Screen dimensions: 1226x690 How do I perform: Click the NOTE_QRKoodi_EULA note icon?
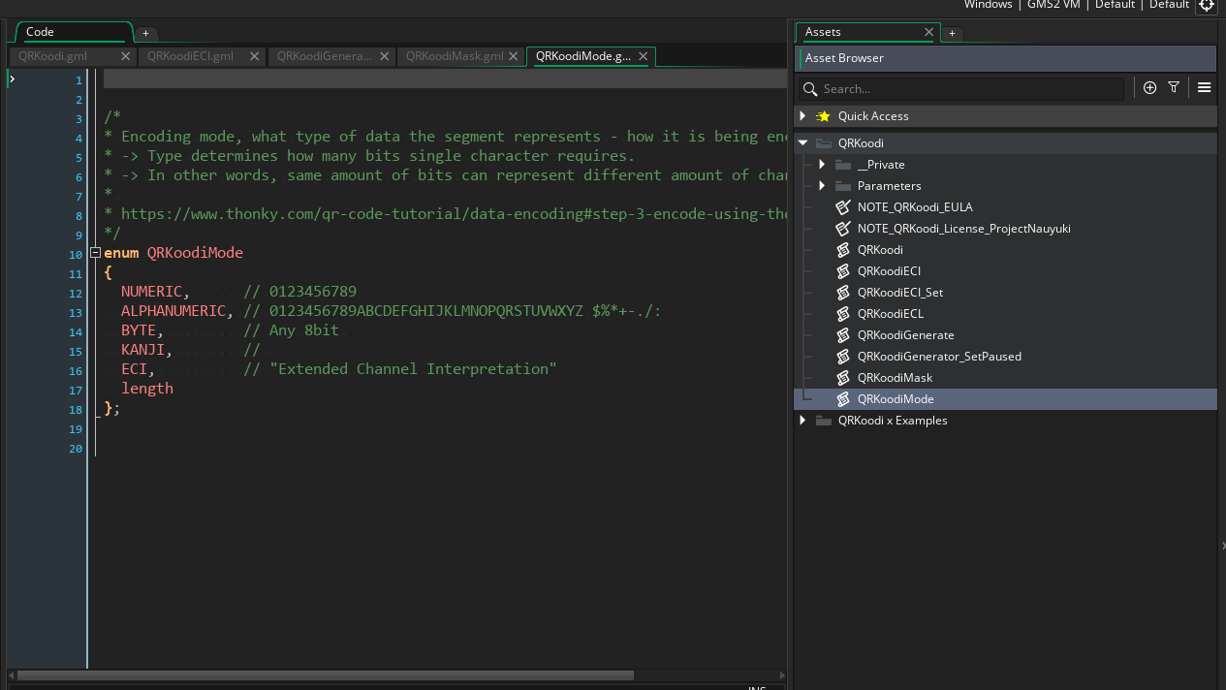pos(842,207)
